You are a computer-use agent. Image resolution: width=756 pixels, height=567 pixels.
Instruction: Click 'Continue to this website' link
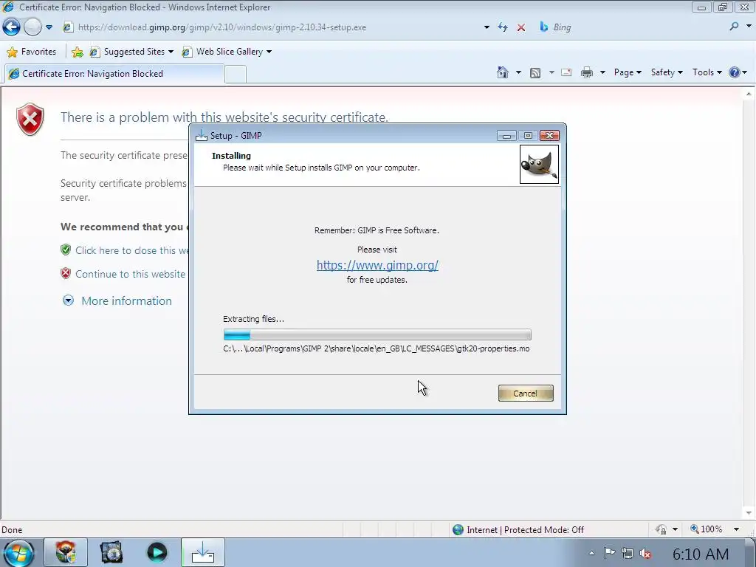click(x=130, y=275)
